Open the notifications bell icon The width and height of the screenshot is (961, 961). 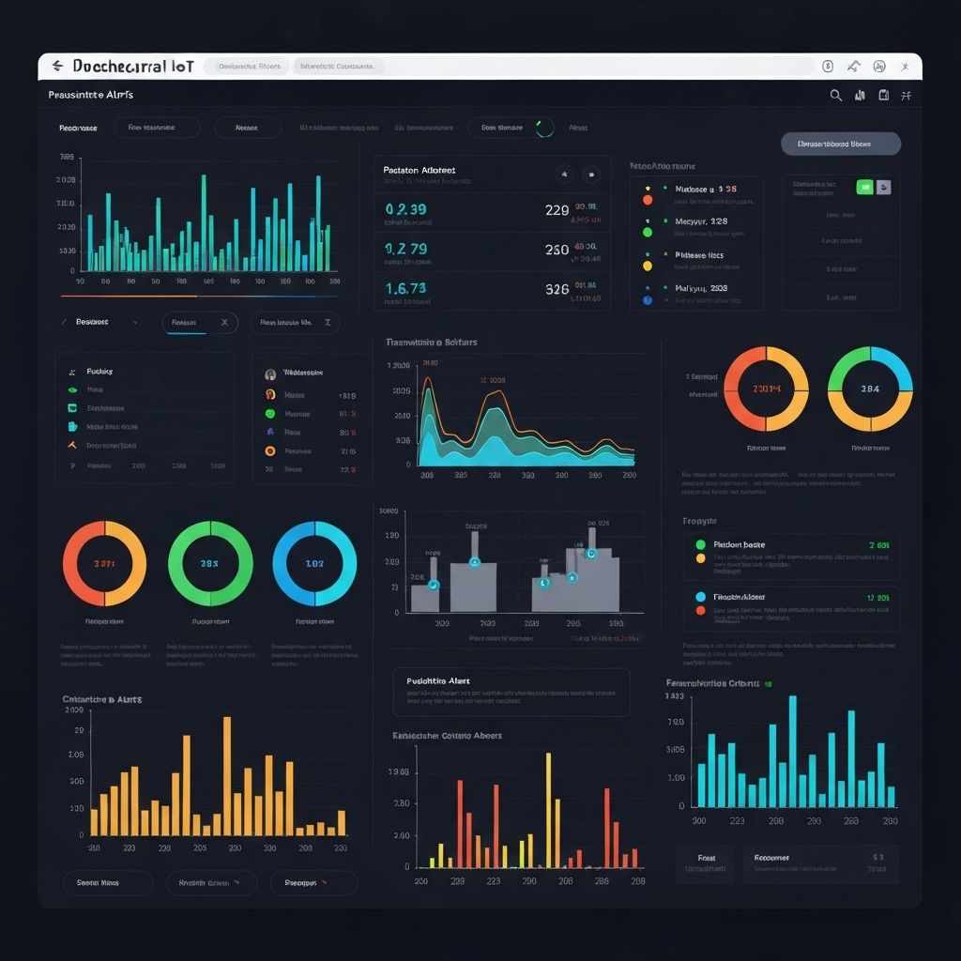click(x=860, y=95)
